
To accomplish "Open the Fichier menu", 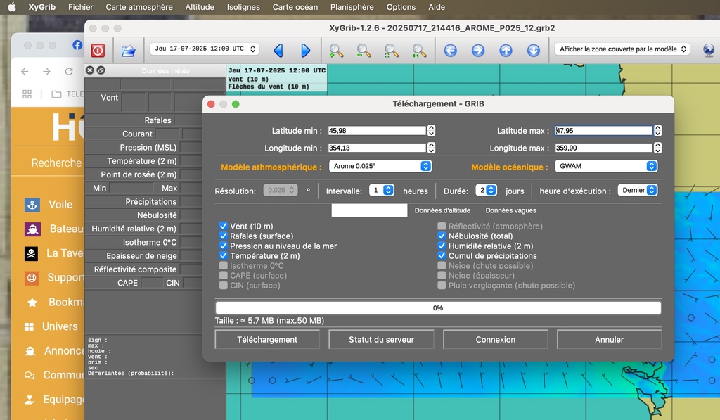I will tap(80, 7).
